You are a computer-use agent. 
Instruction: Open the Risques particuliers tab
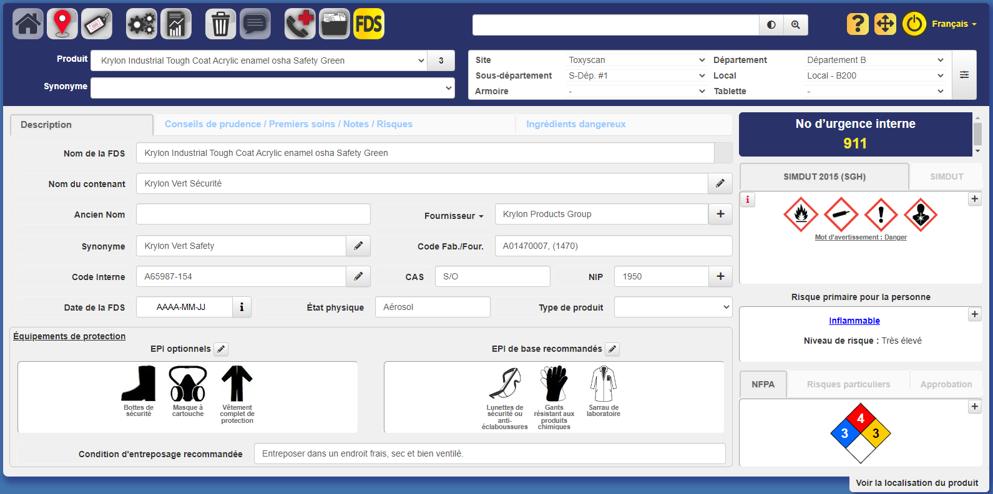tap(848, 384)
